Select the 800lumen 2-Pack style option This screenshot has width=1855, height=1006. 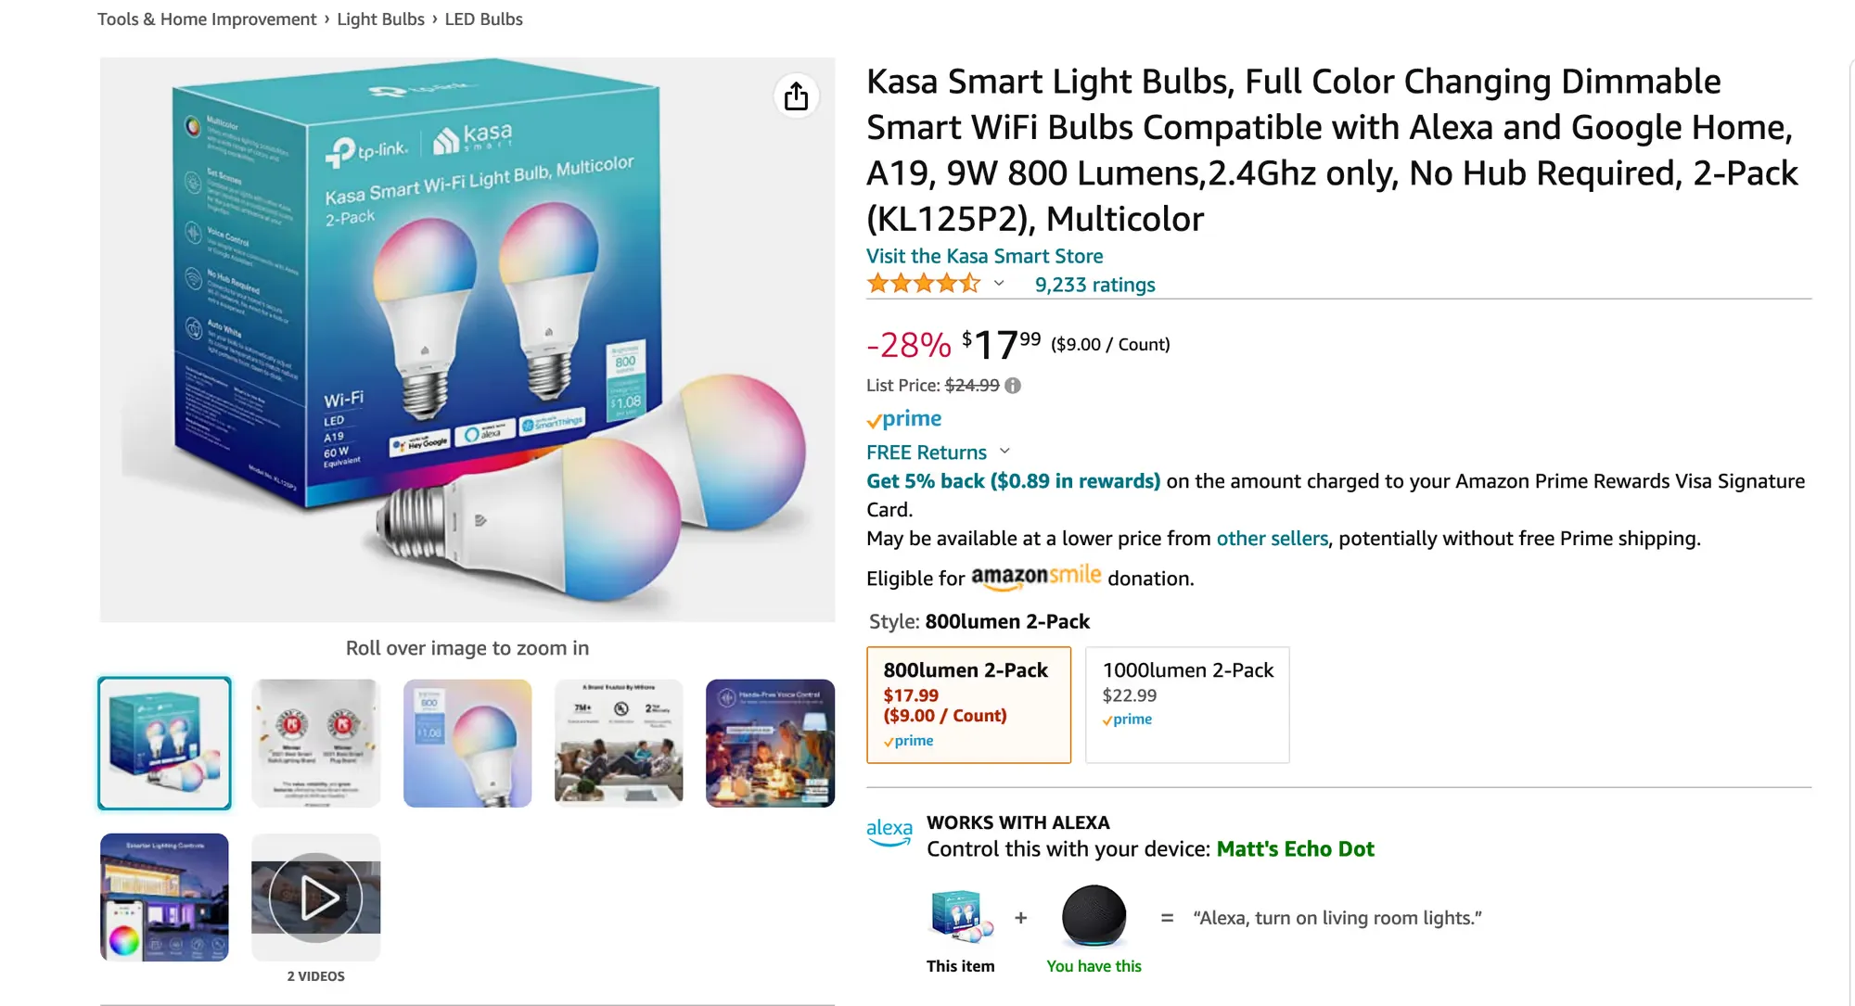968,705
